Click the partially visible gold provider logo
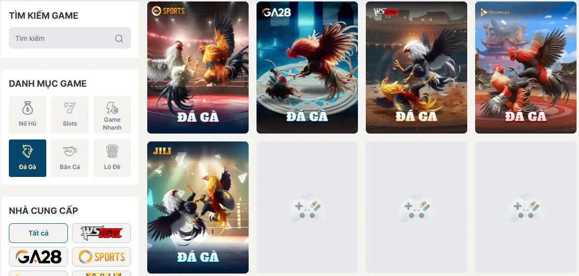 tap(101, 274)
